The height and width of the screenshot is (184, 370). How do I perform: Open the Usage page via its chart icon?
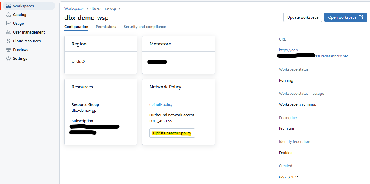(8, 23)
